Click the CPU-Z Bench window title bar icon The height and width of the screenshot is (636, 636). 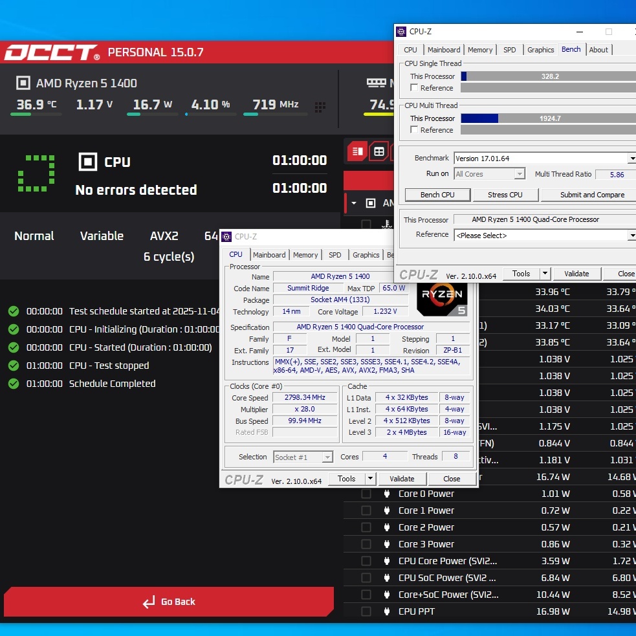coord(401,32)
